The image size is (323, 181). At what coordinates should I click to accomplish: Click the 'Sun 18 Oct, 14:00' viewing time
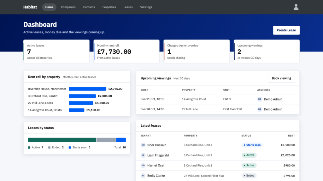click(152, 109)
